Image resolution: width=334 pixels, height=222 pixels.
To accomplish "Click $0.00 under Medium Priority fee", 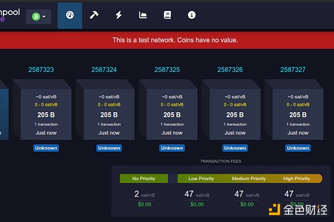I will 247,204.
